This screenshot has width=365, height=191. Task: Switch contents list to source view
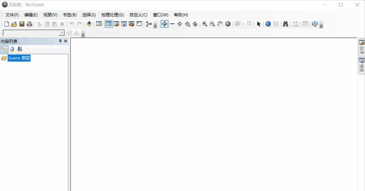pos(12,49)
